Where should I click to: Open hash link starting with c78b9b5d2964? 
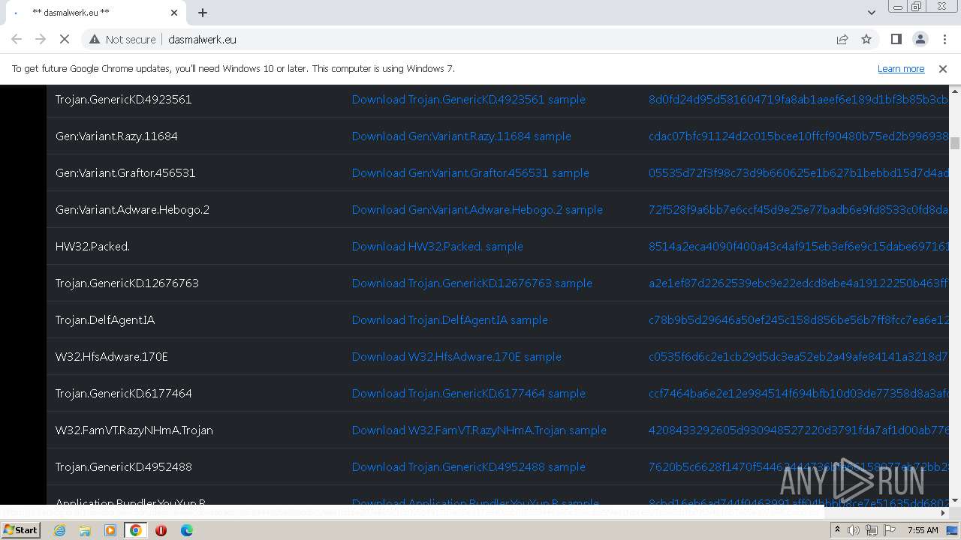point(798,319)
